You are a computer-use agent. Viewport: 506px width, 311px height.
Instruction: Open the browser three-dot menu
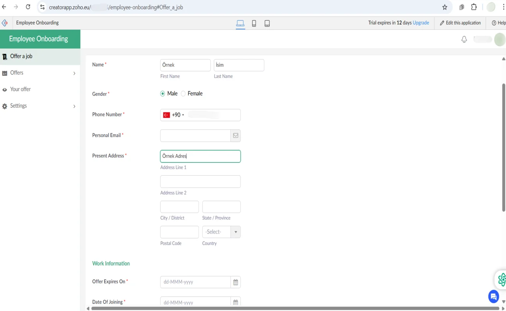click(503, 7)
